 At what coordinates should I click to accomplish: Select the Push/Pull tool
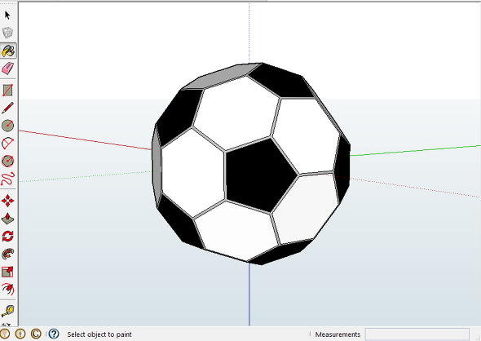coord(7,219)
